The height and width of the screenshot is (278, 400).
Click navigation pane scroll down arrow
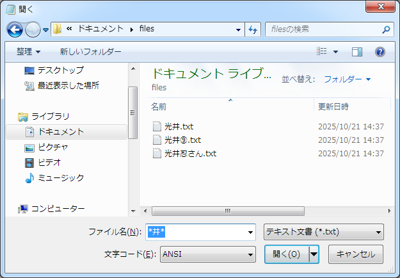[133, 211]
